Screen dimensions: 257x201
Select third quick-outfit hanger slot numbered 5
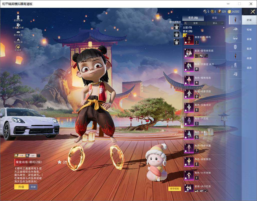pyautogui.click(x=177, y=42)
